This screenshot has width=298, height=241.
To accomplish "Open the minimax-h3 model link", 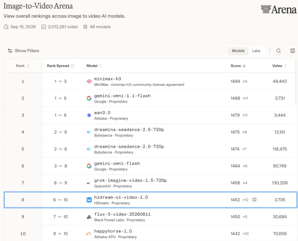I will pos(108,79).
